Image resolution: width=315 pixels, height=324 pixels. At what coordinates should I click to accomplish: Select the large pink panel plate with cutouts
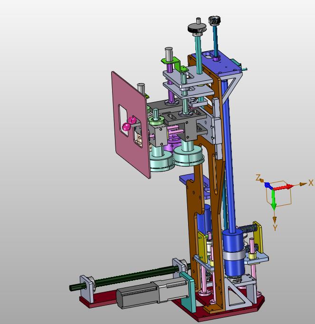coord(130,126)
